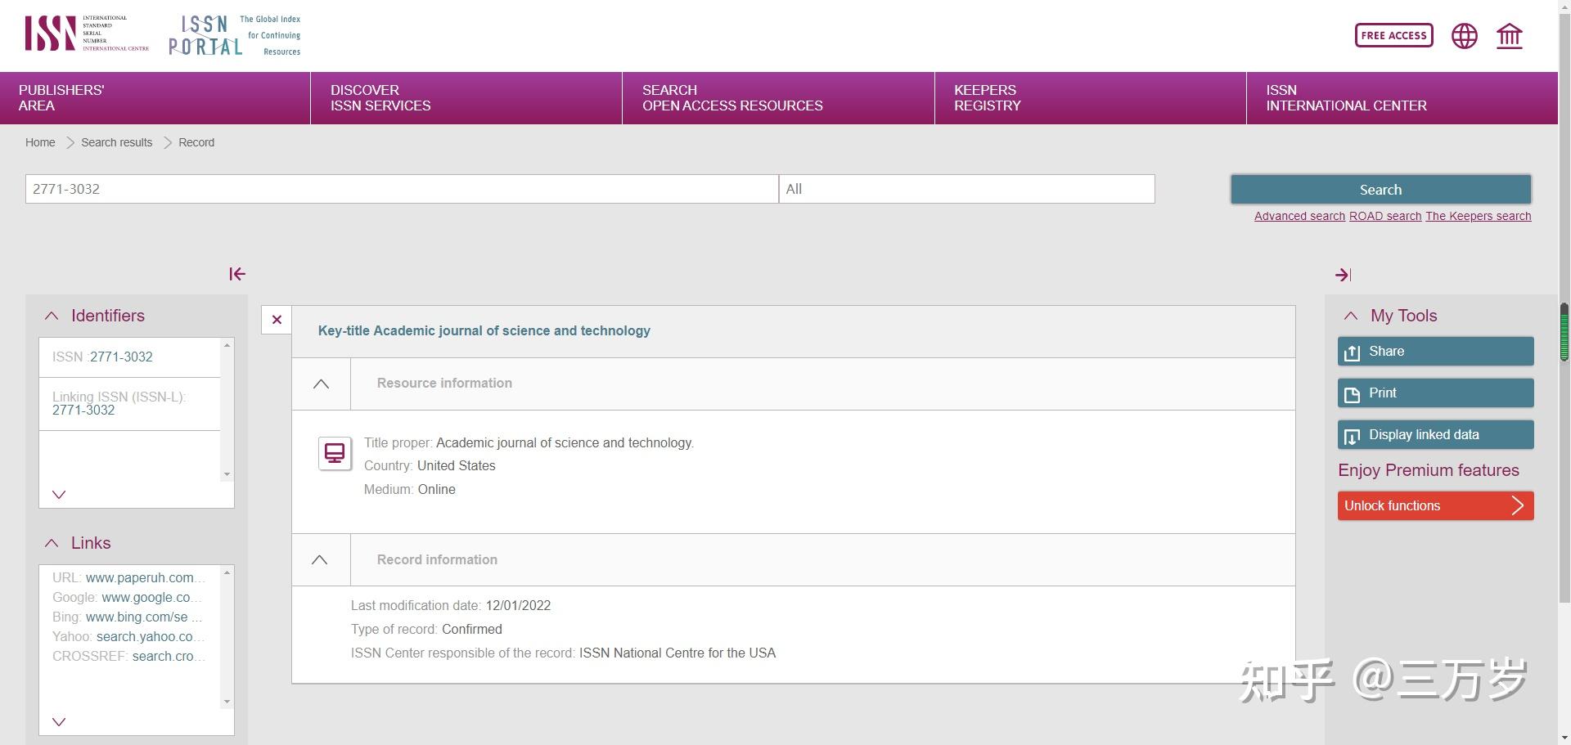The height and width of the screenshot is (745, 1571).
Task: Open ROAD search link
Action: pyautogui.click(x=1385, y=216)
